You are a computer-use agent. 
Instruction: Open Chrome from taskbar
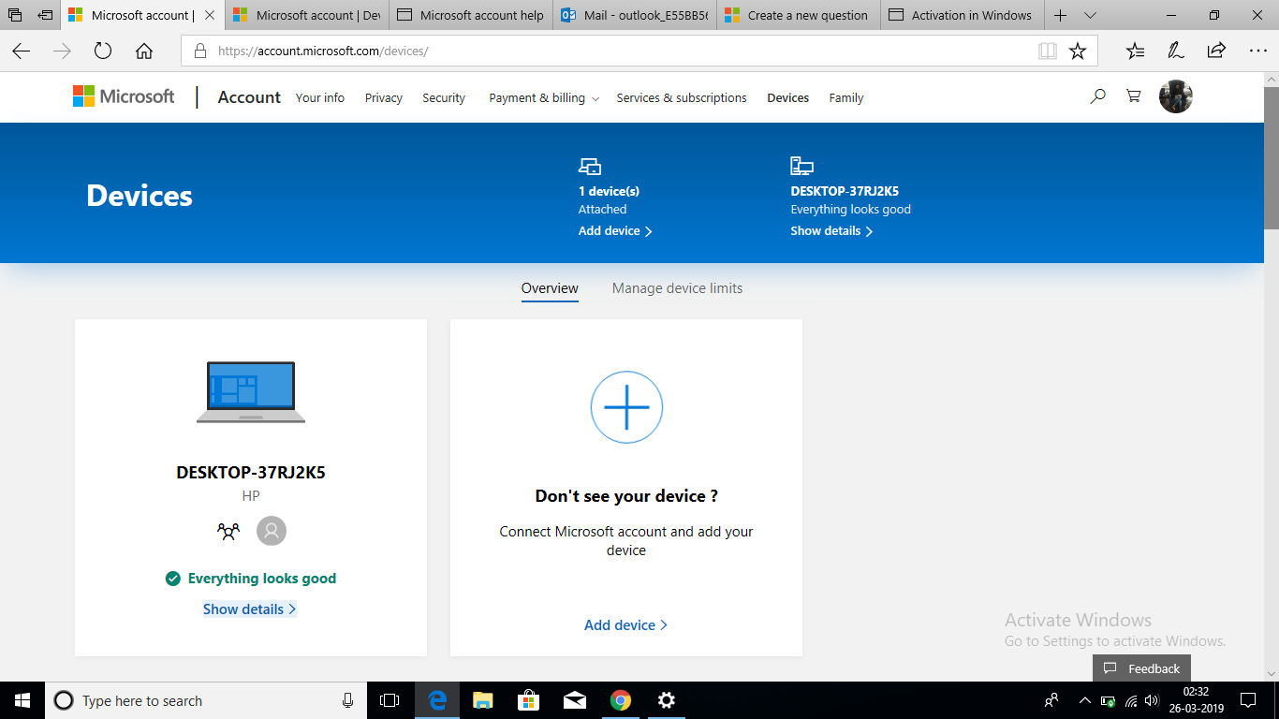pyautogui.click(x=620, y=700)
